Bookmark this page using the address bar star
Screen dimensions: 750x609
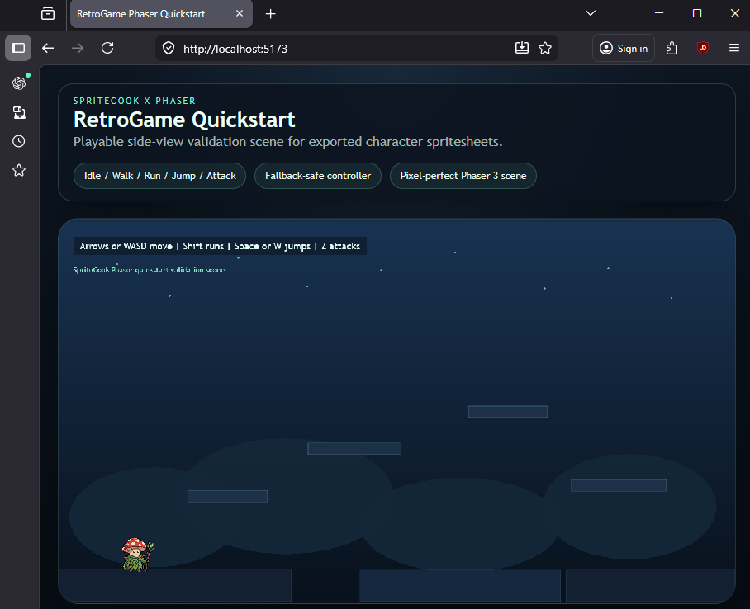pyautogui.click(x=545, y=48)
